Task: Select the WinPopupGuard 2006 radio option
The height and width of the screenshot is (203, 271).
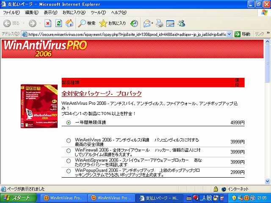Action: click(x=69, y=171)
